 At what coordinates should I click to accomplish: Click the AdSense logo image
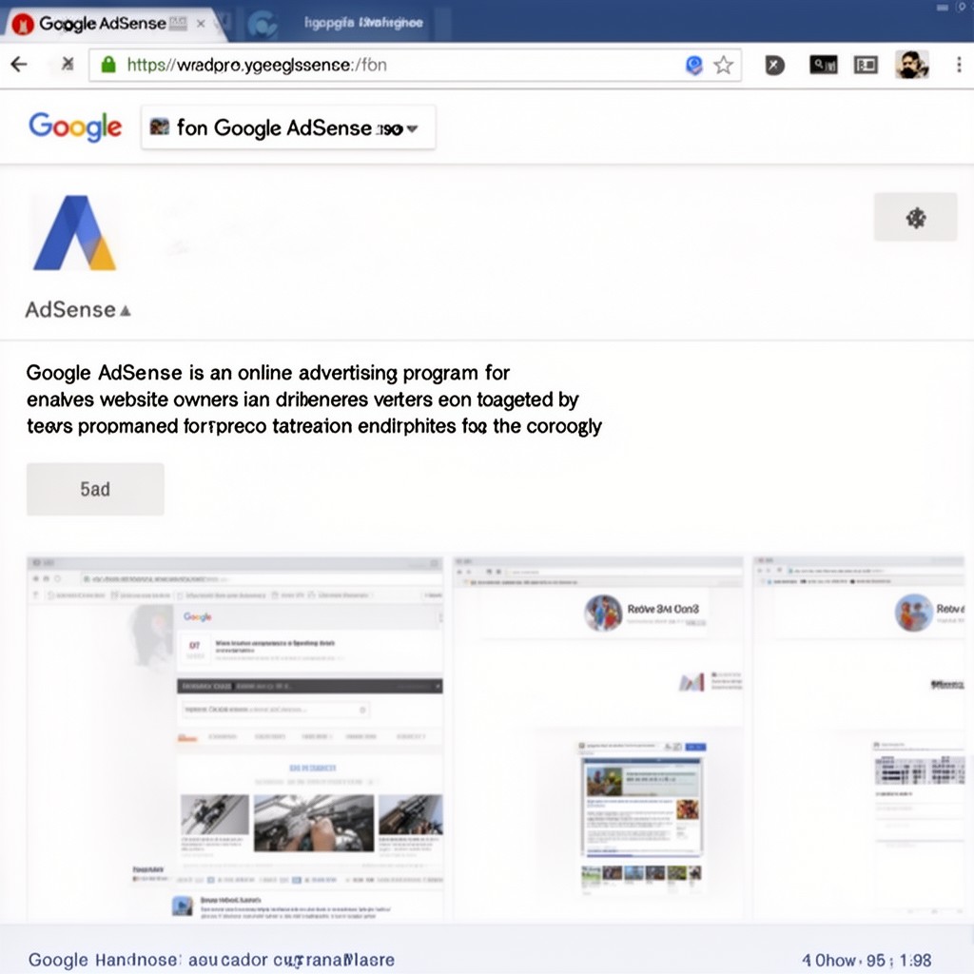click(74, 233)
